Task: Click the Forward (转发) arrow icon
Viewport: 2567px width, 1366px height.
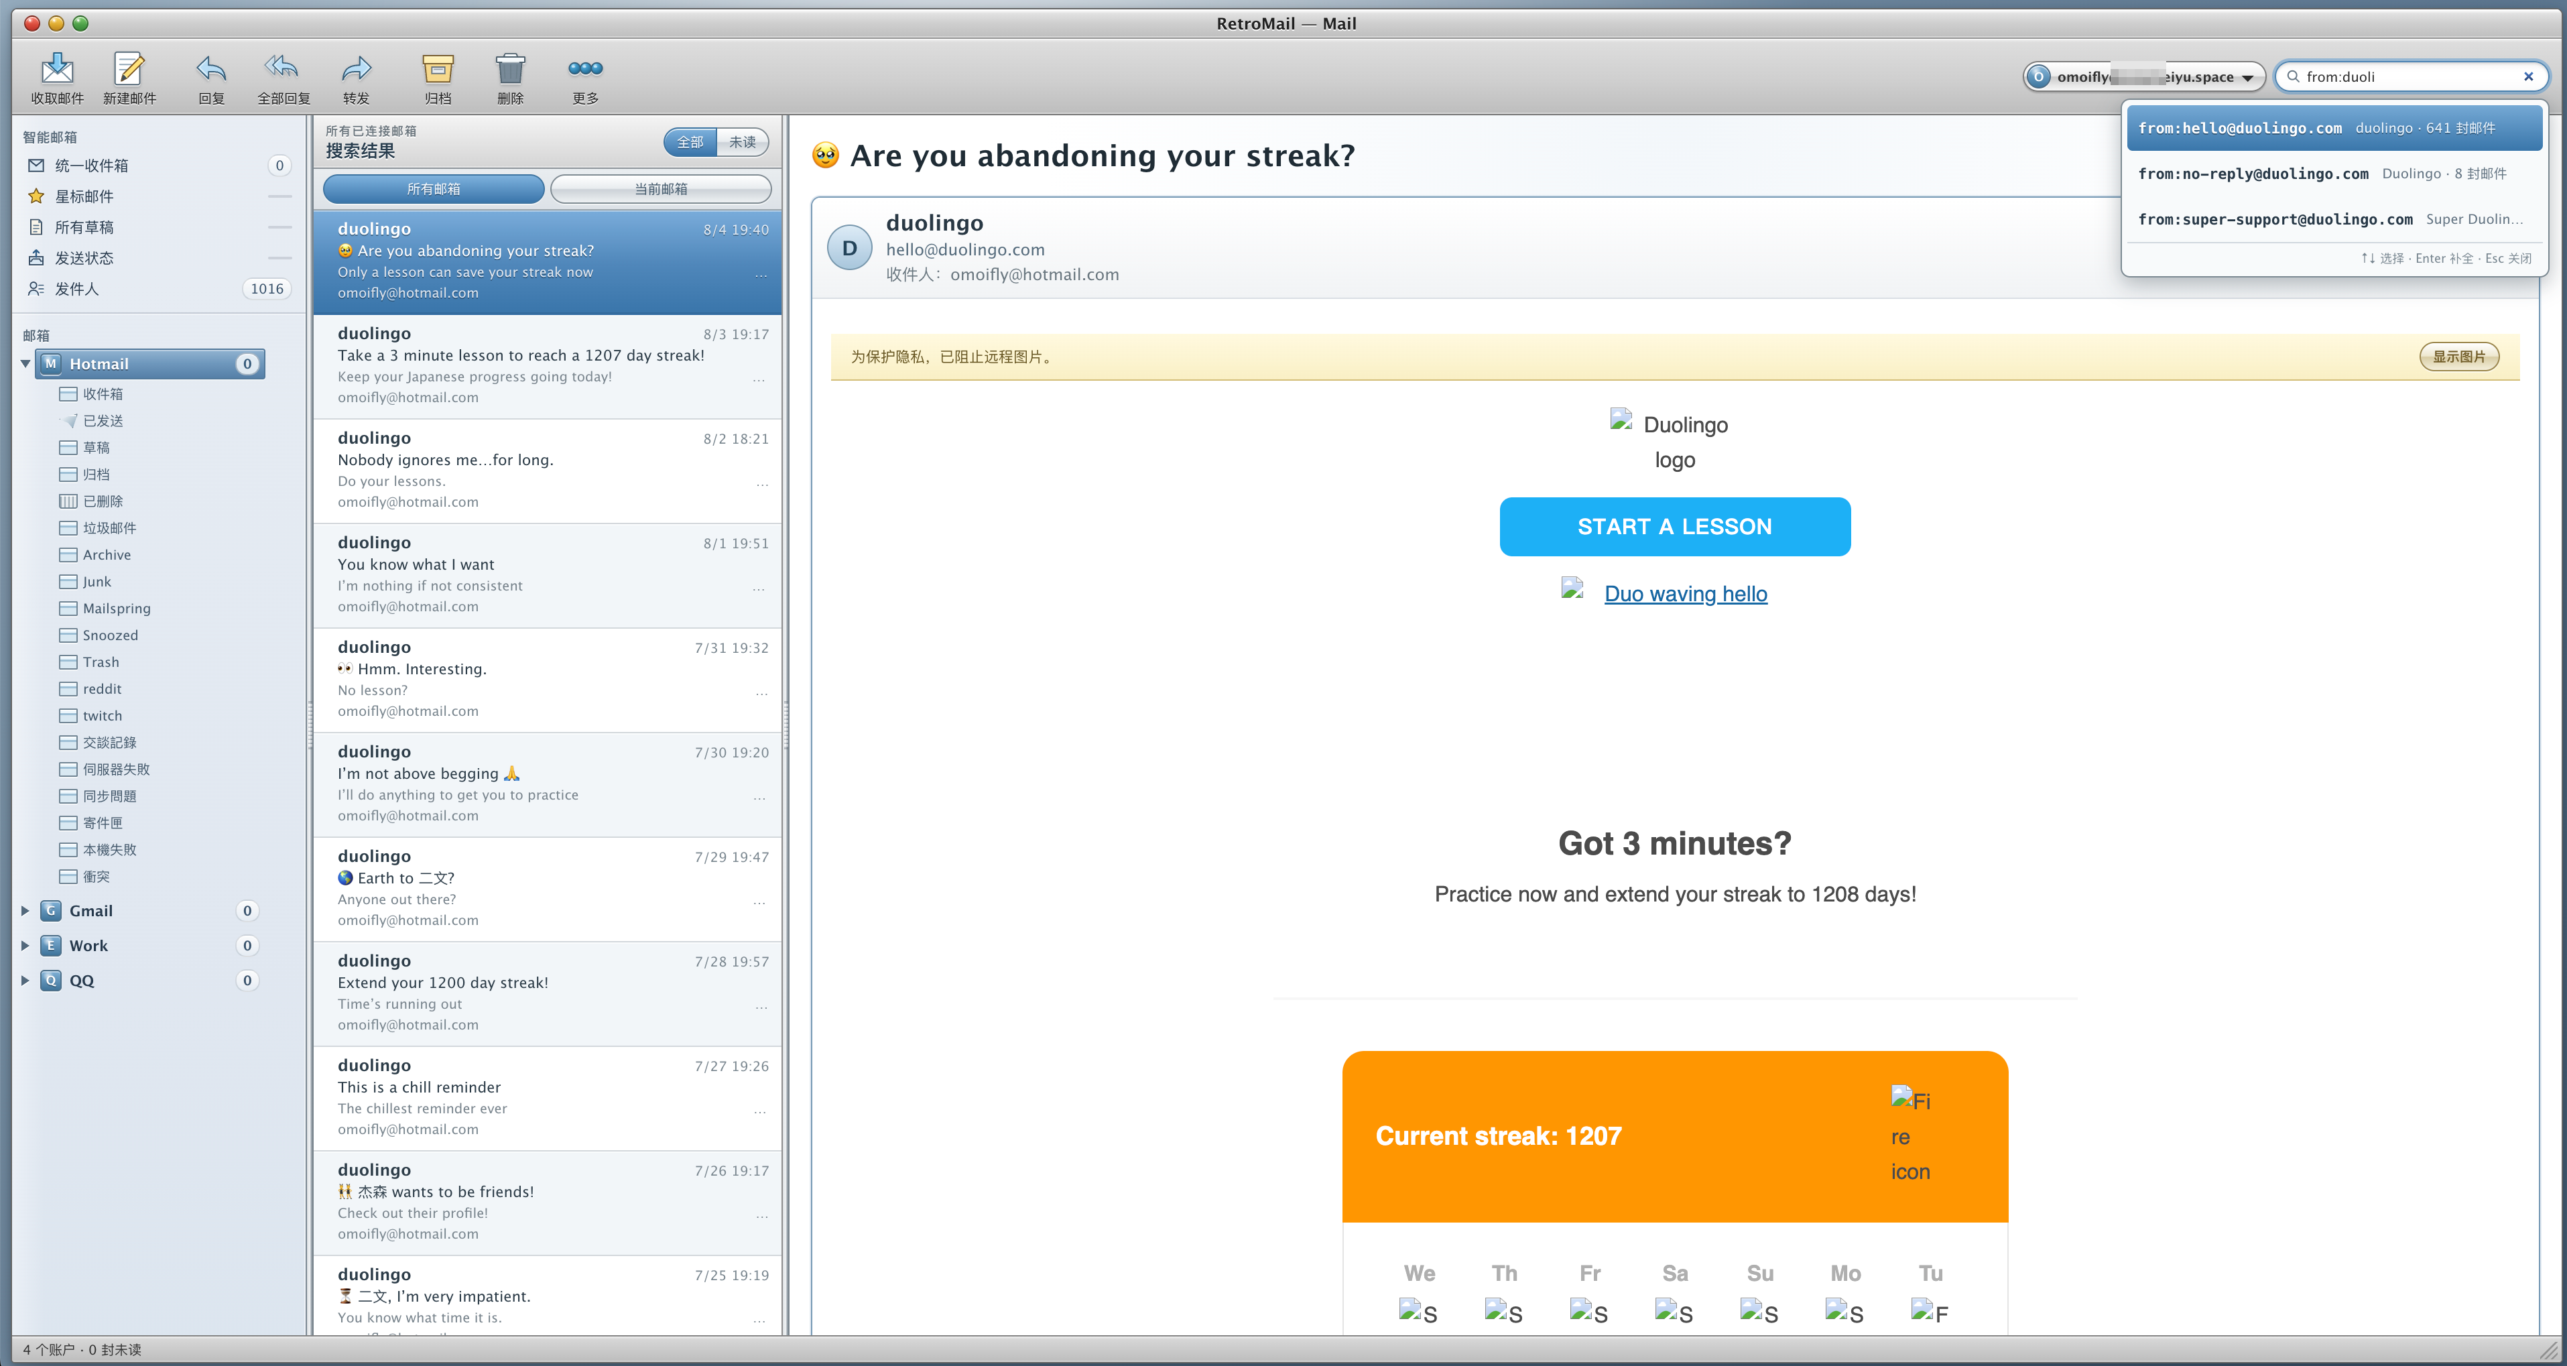Action: (x=356, y=68)
